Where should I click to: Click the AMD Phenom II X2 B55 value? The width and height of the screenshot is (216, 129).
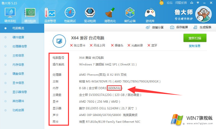tap(103, 75)
